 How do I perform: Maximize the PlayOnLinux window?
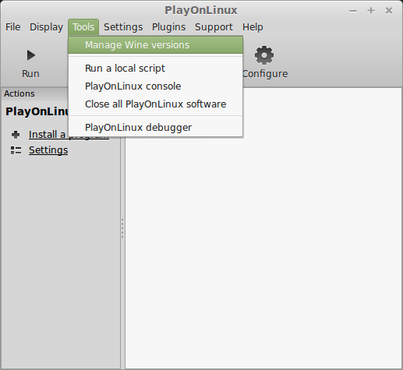click(371, 11)
